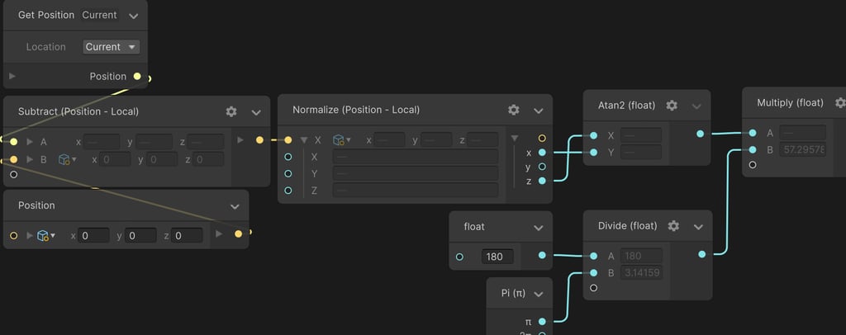Click float value field showing 180

[x=497, y=257]
